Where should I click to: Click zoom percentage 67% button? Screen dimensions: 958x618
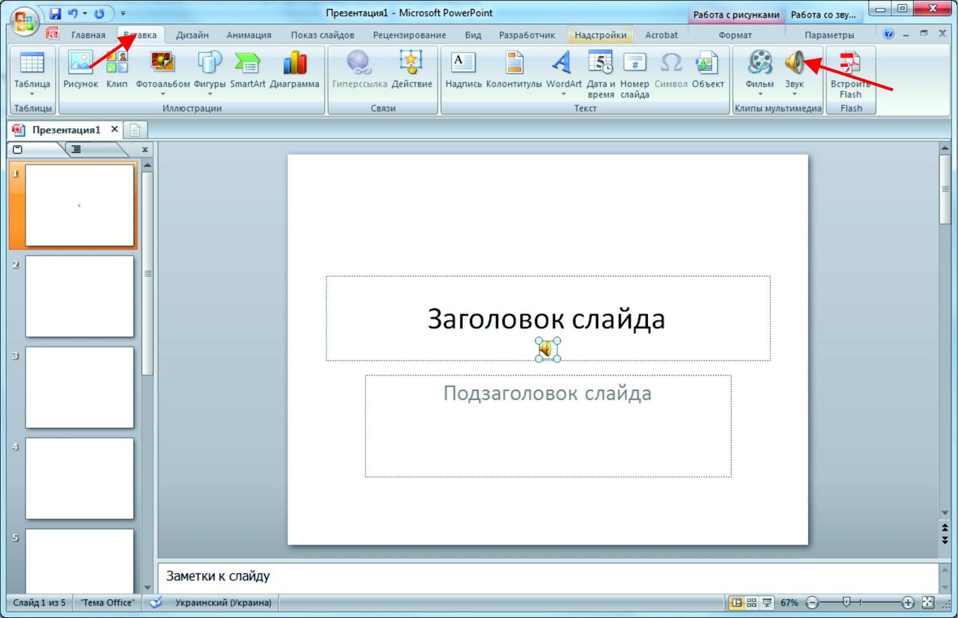[x=789, y=602]
